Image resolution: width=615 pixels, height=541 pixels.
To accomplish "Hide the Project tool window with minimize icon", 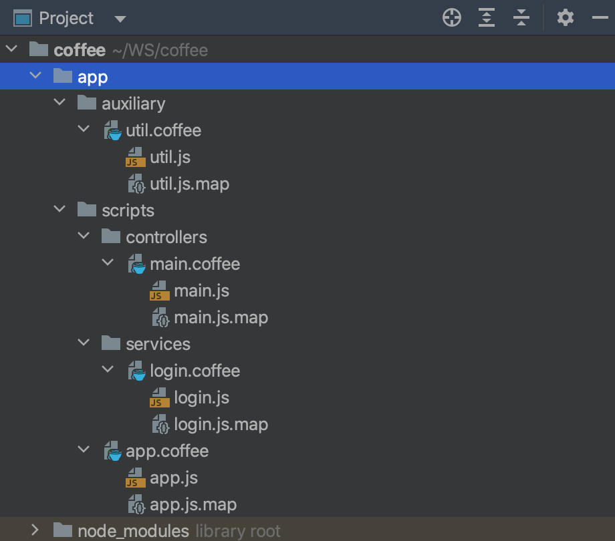I will click(x=602, y=18).
